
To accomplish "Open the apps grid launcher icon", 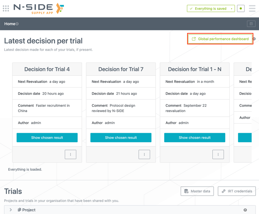I will click(x=6, y=8).
